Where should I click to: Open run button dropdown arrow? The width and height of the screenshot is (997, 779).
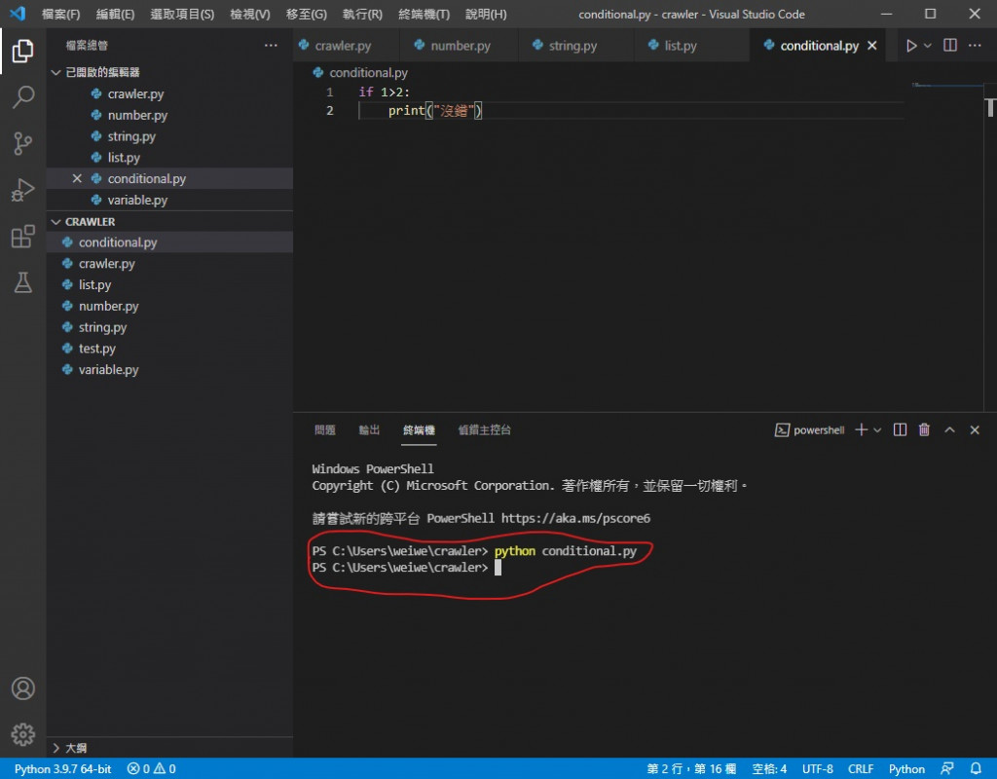[928, 46]
